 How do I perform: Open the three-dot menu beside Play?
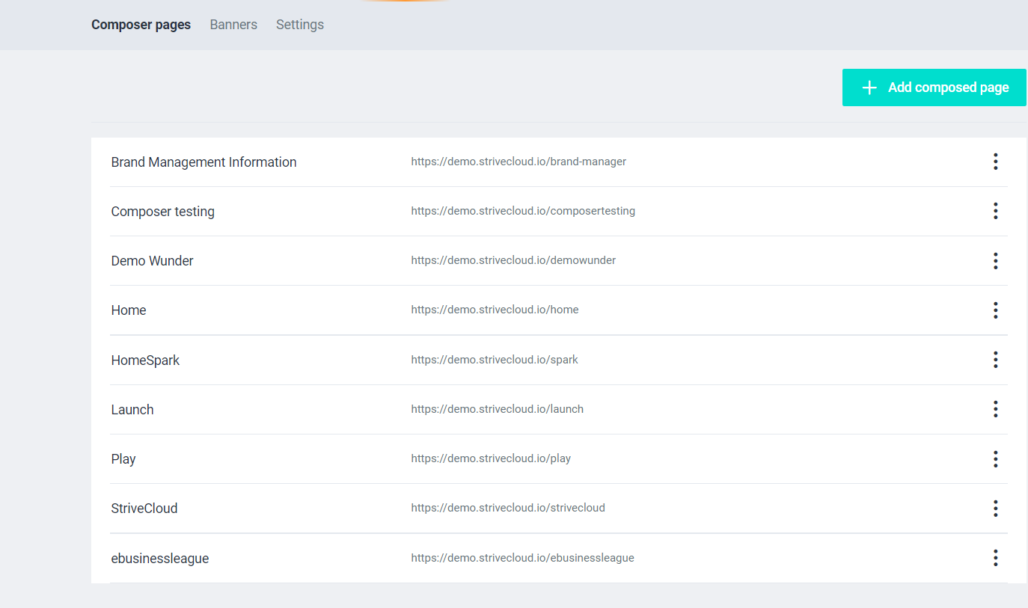point(996,458)
